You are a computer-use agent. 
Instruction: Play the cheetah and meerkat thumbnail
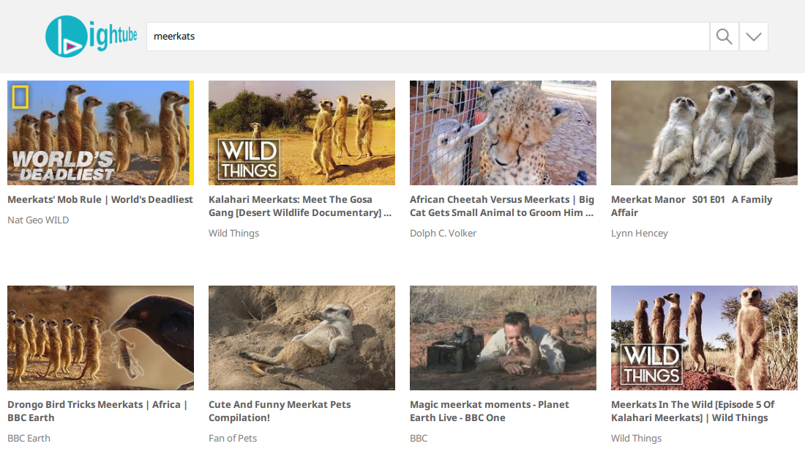(x=503, y=133)
